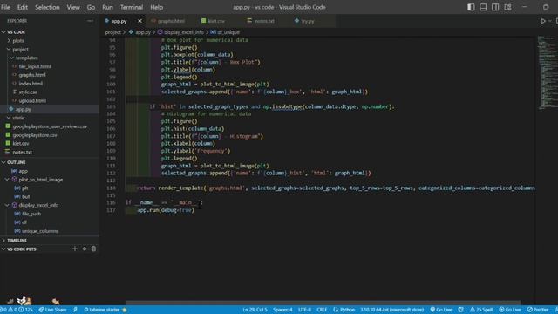Open tabnine starter status item
Viewport: 558px width, 314px height.
pyautogui.click(x=105, y=310)
